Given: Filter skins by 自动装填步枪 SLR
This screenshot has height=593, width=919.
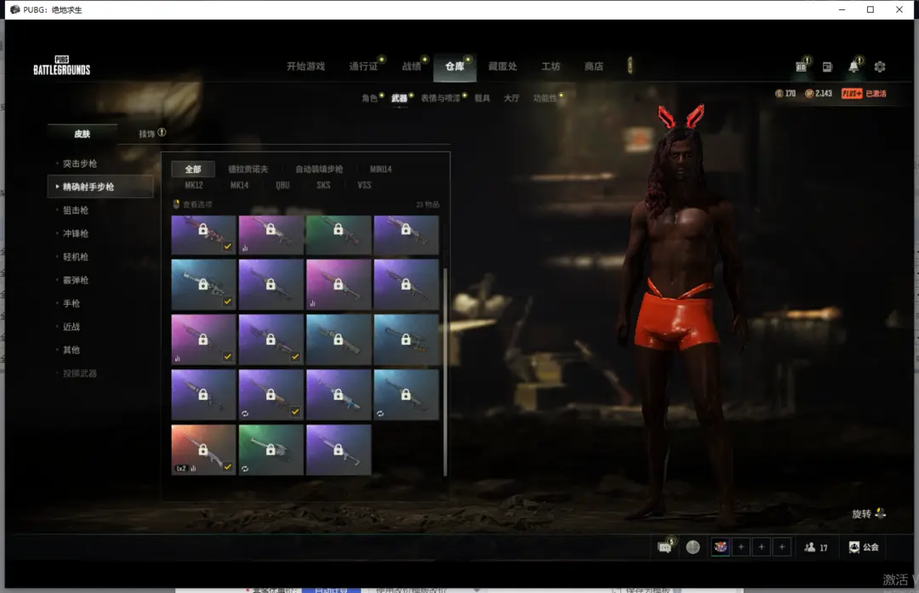Looking at the screenshot, I should [x=319, y=168].
